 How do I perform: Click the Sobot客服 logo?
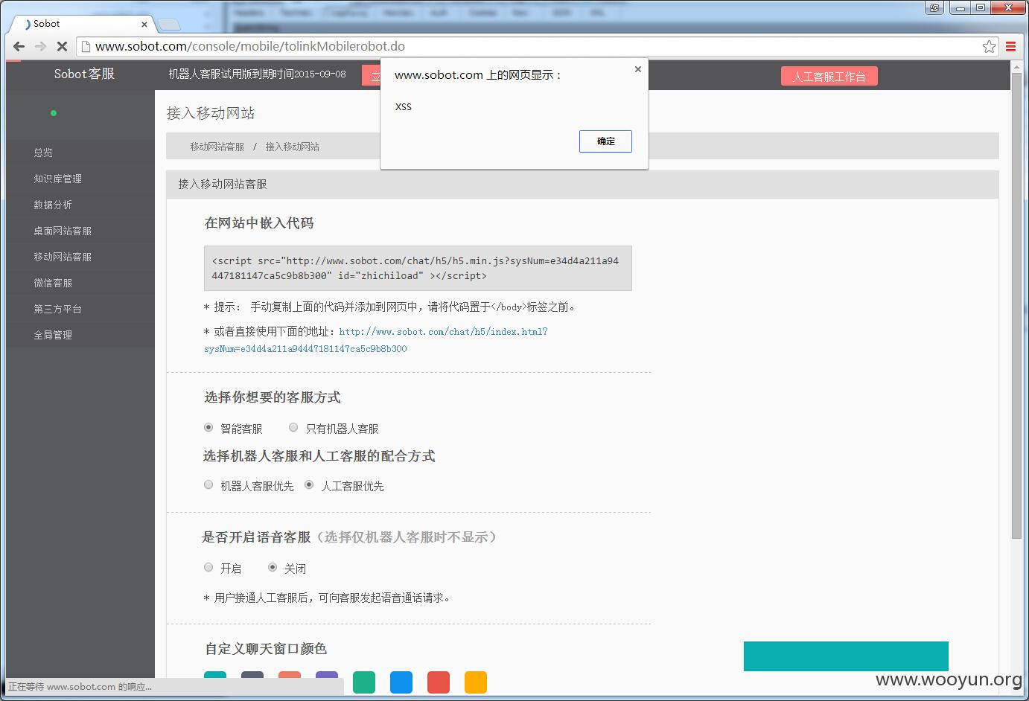coord(84,74)
